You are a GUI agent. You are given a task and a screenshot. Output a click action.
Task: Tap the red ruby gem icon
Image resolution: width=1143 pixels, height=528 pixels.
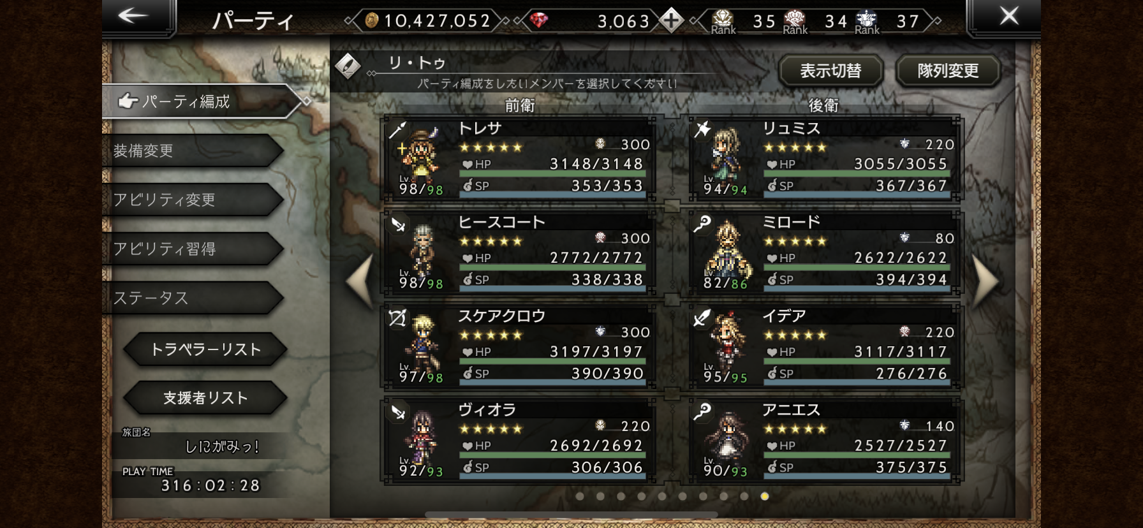click(x=539, y=20)
